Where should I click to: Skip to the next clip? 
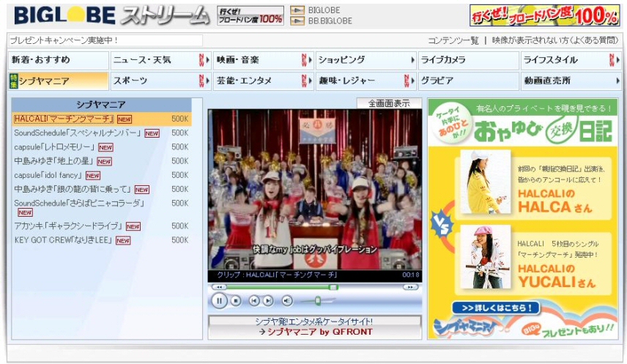pos(268,301)
